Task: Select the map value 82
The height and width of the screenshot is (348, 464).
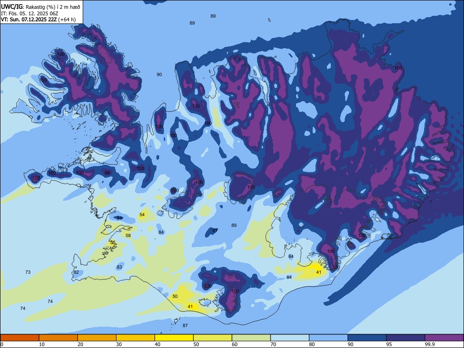Action: 76,272
